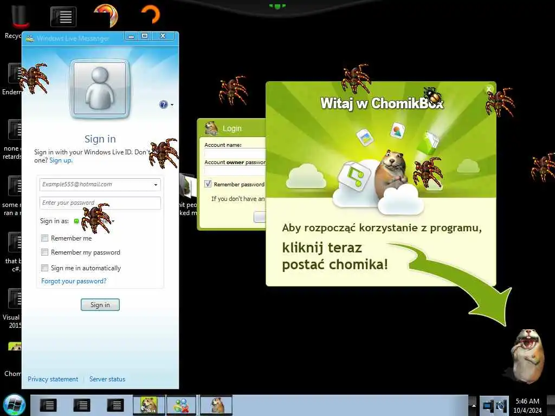Click the Account owner password field
The width and height of the screenshot is (555, 416).
click(x=235, y=171)
